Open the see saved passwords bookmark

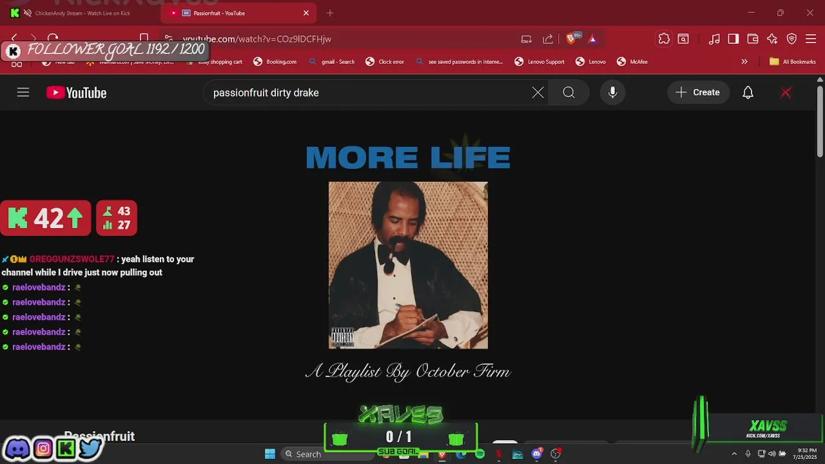coord(459,62)
